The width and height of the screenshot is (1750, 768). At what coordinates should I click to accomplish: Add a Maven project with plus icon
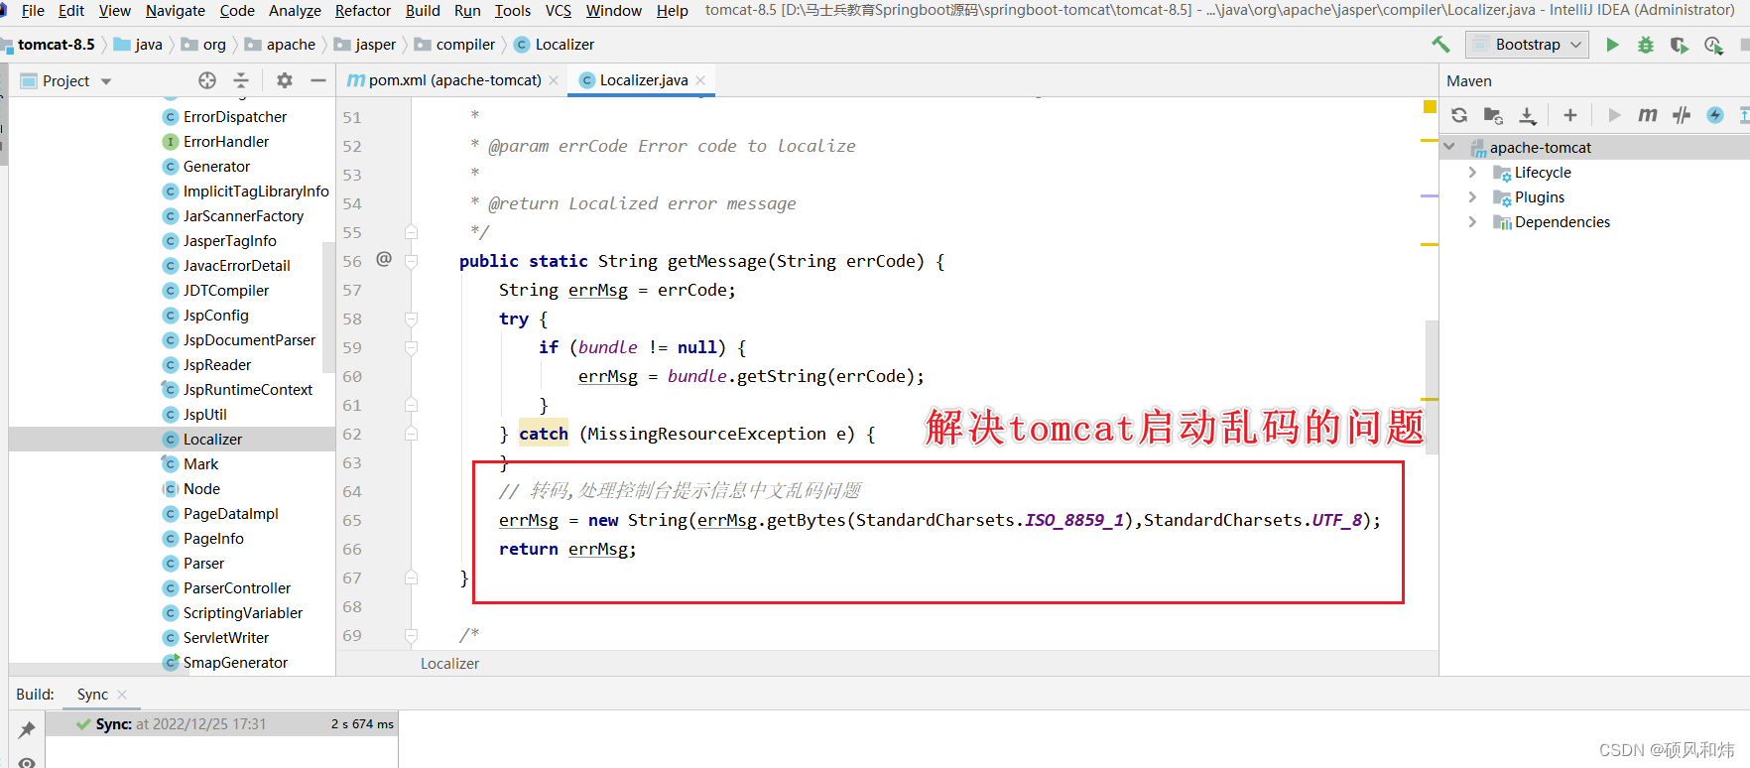click(1570, 115)
